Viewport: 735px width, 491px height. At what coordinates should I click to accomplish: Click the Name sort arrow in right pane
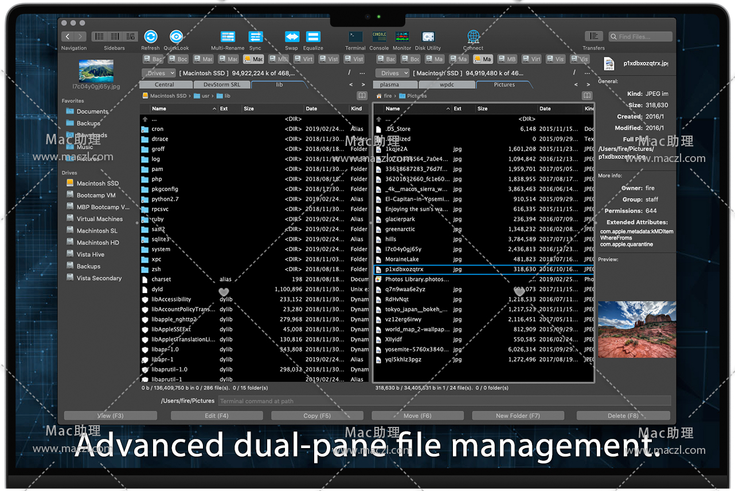tap(448, 109)
